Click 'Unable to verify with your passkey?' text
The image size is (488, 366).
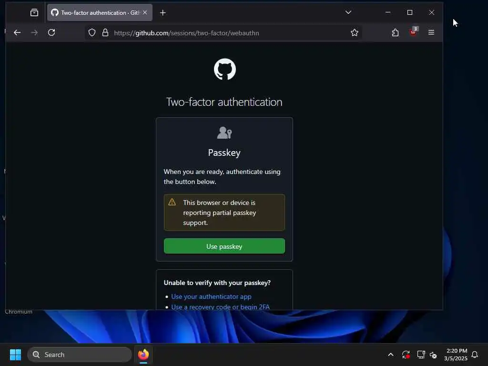(217, 283)
